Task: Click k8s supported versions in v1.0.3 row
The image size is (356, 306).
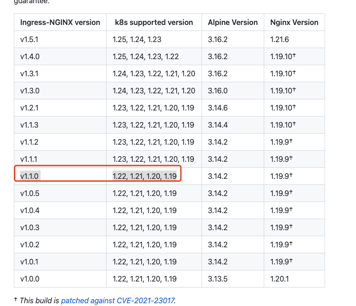Action: (x=154, y=227)
